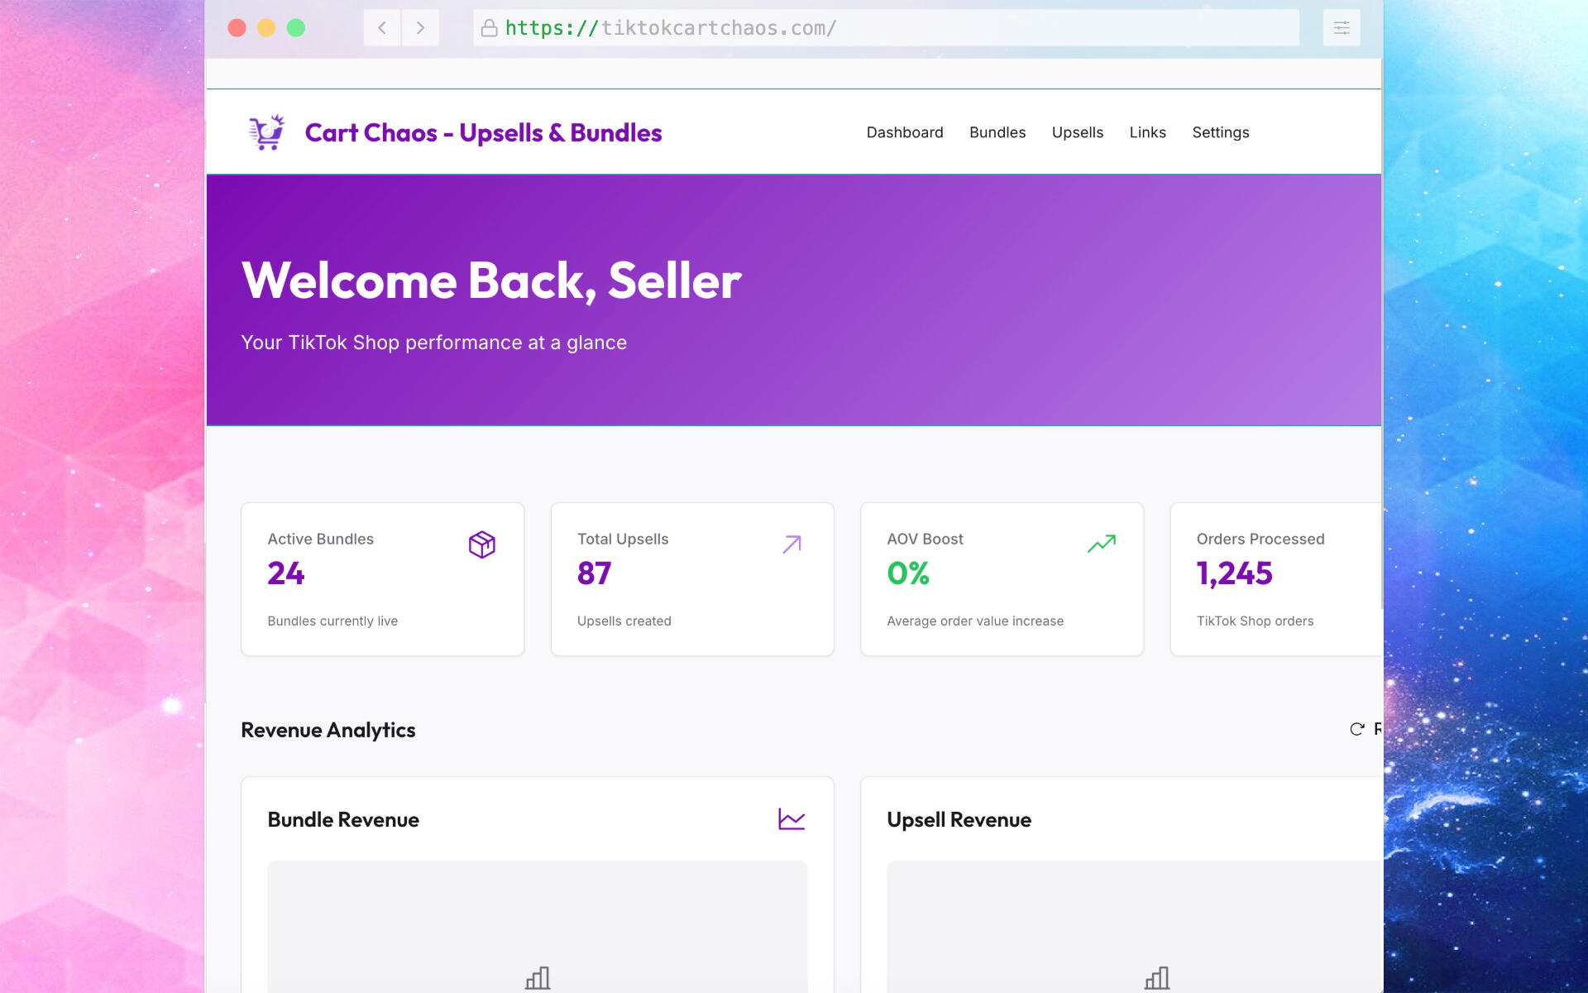Click the AOV Boost trending-up icon

pos(1101,544)
